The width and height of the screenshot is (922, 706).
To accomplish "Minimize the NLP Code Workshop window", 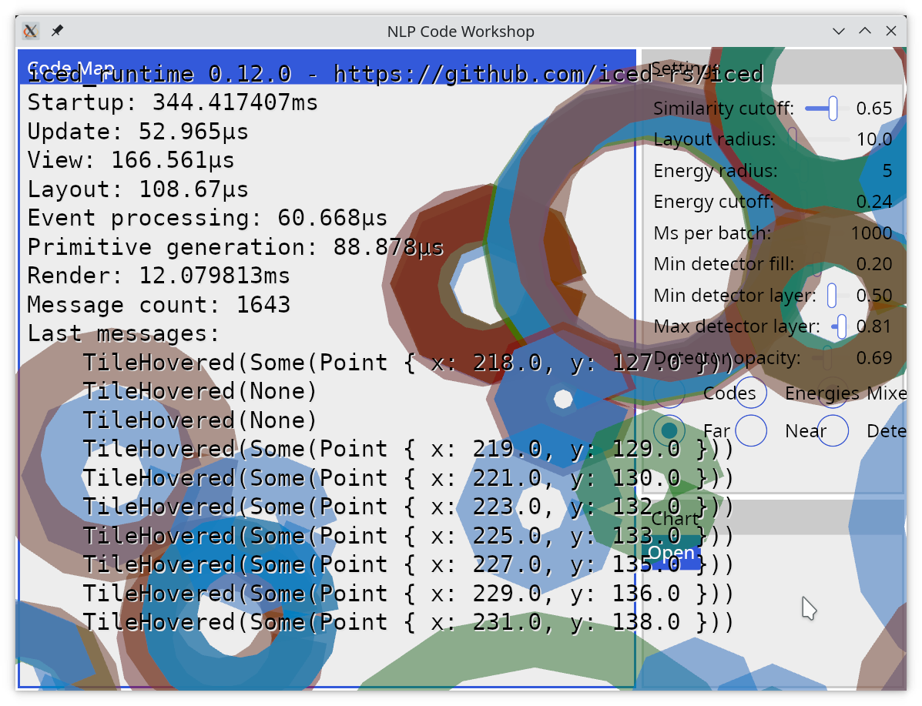I will pyautogui.click(x=839, y=31).
